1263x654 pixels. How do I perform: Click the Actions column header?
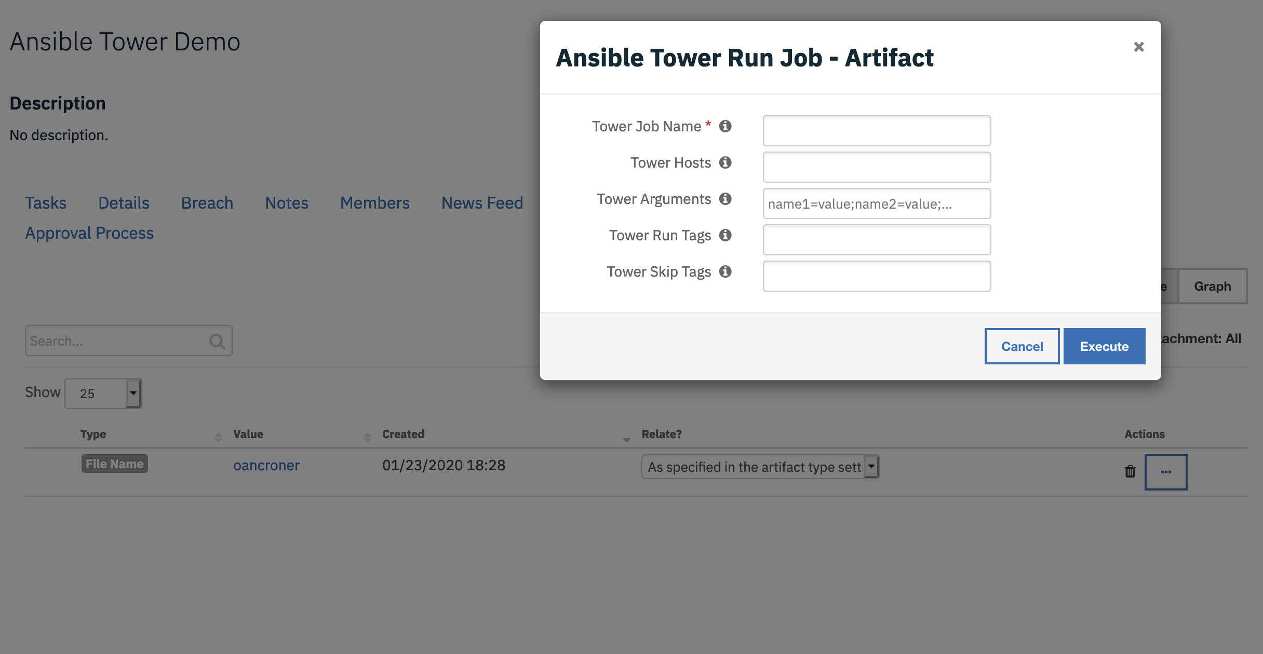1145,434
